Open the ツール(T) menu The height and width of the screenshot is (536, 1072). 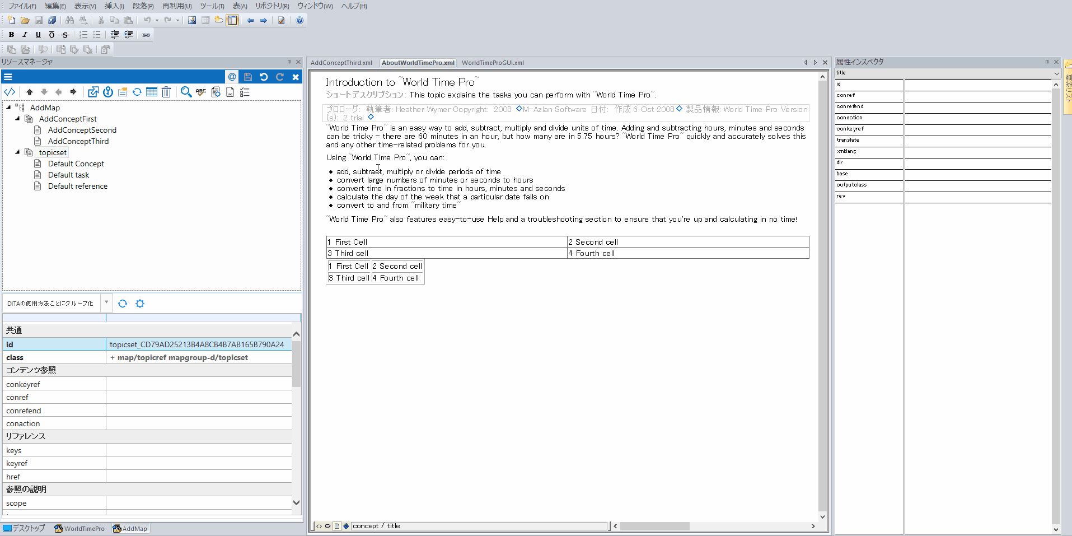pyautogui.click(x=212, y=6)
